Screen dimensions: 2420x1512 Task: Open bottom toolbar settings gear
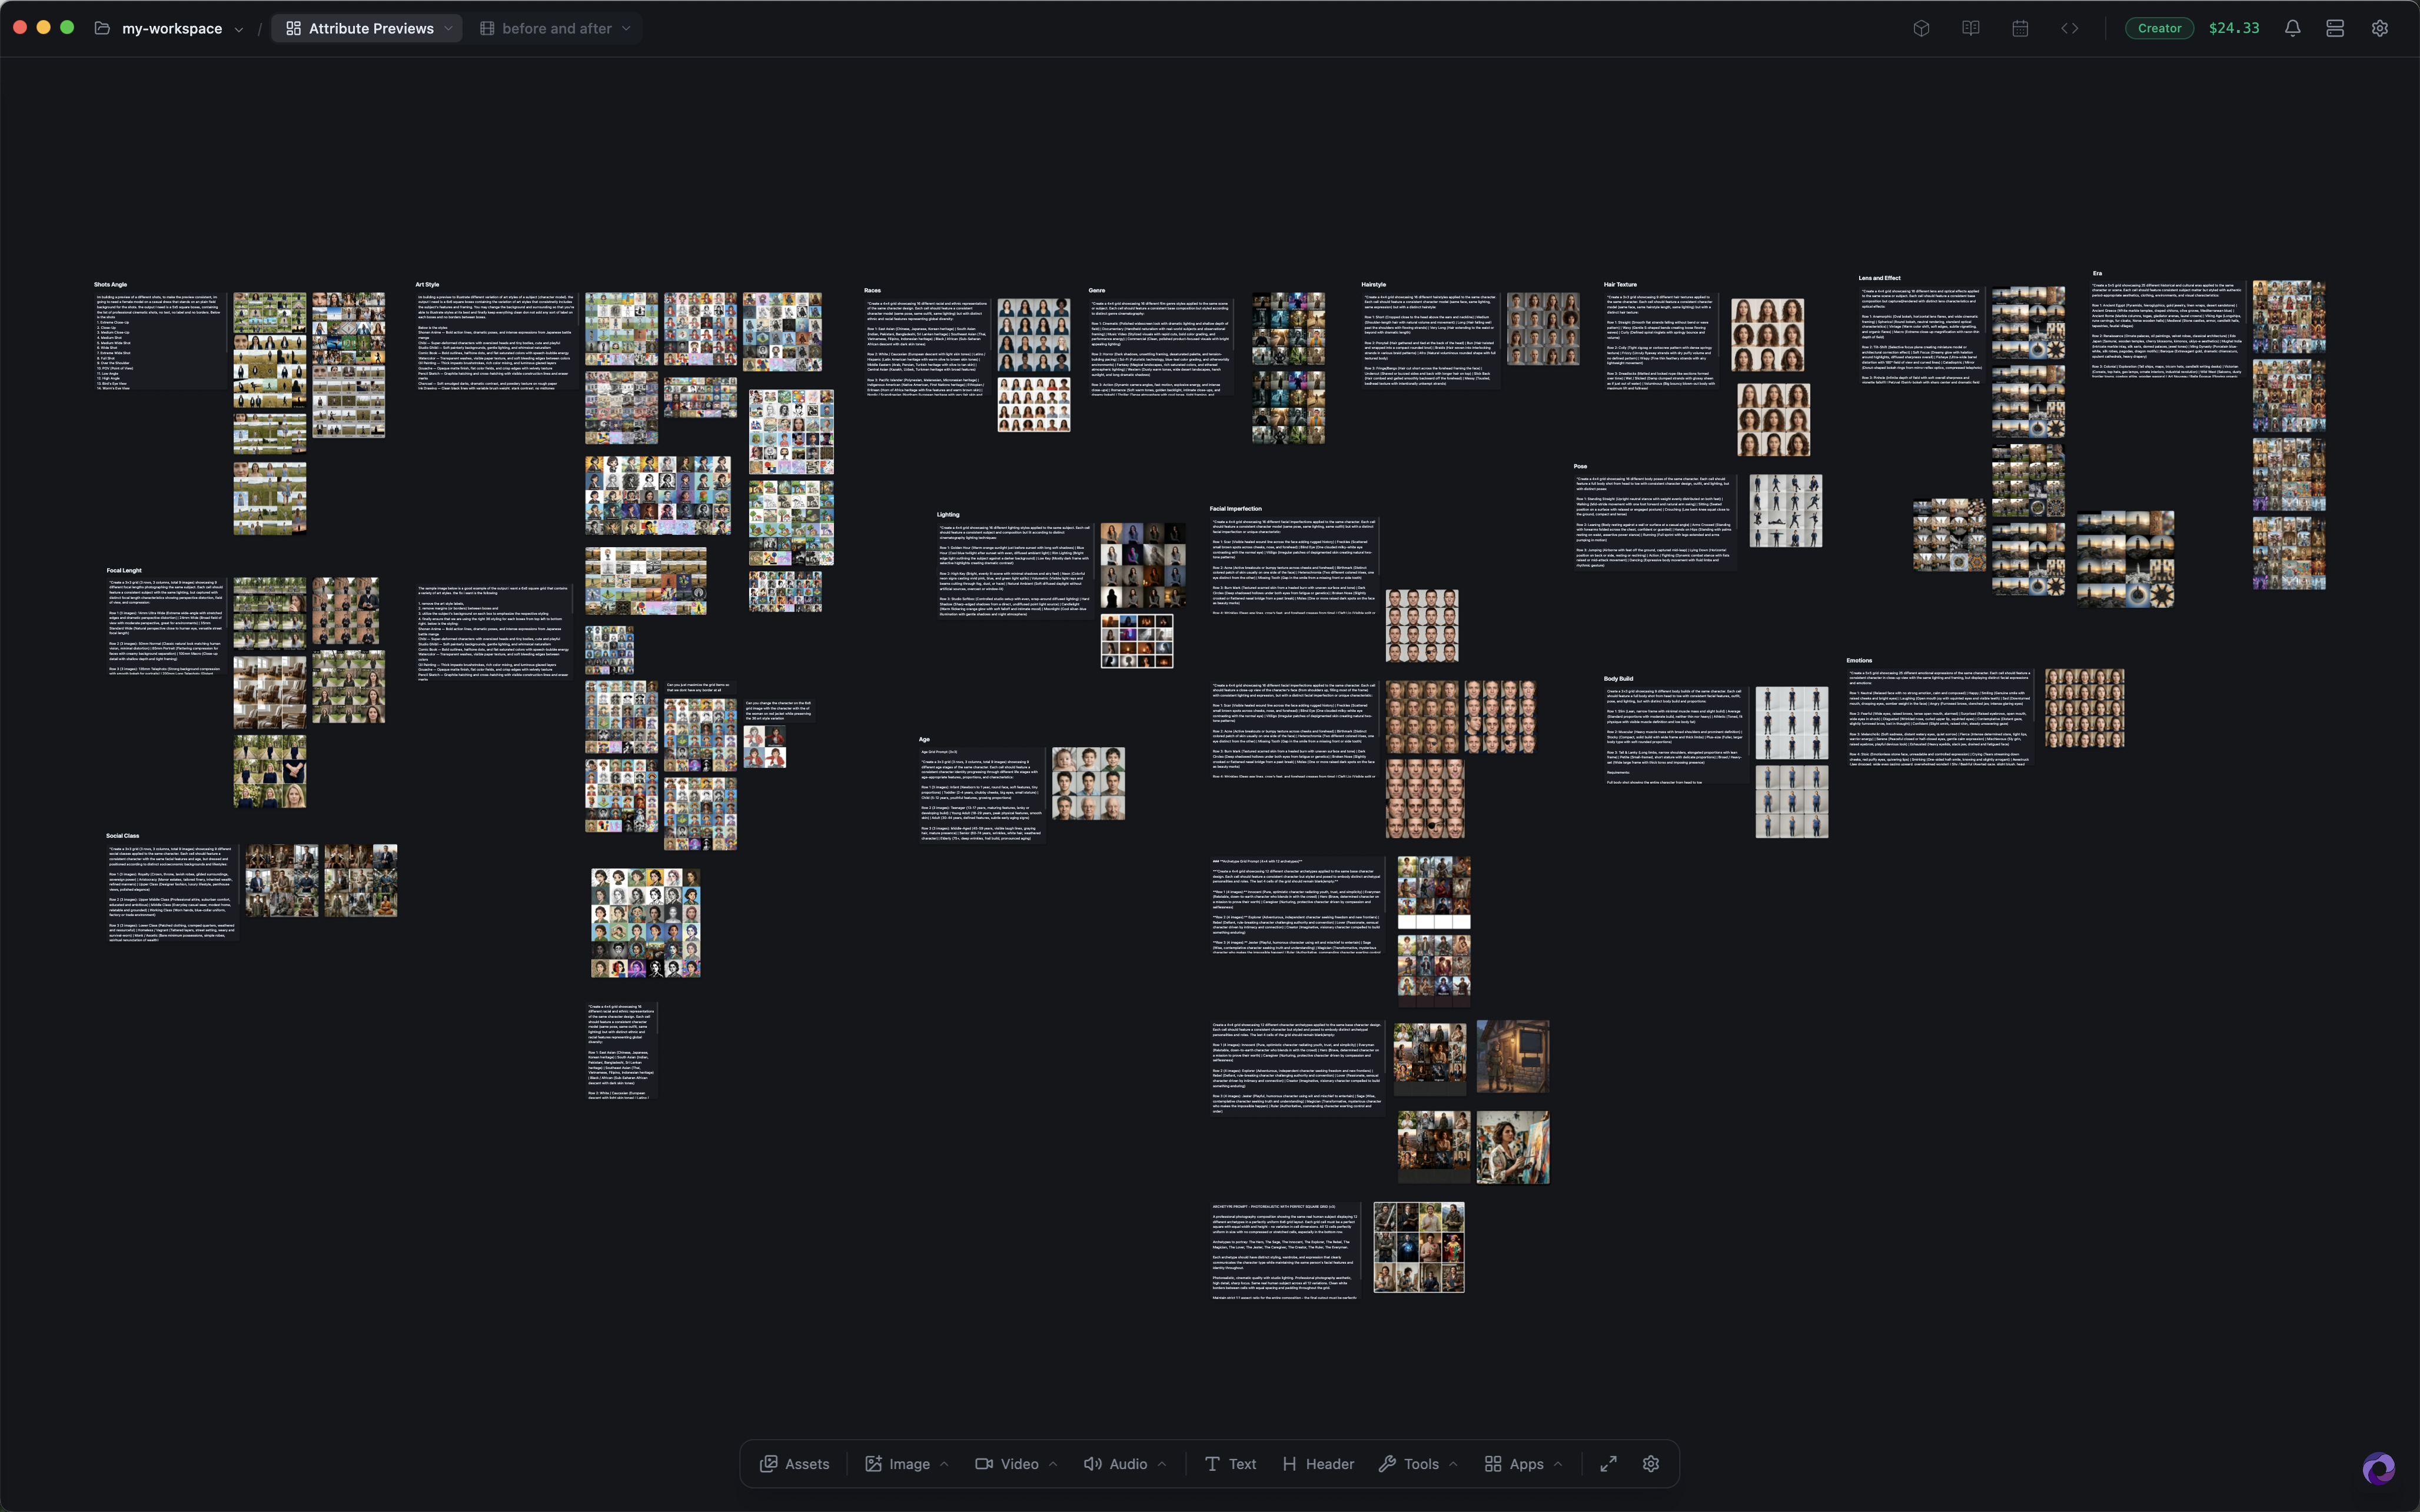1651,1463
